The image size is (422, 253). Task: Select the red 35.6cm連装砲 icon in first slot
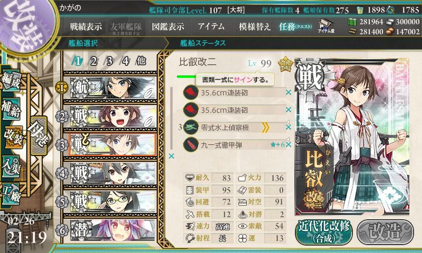[x=191, y=92]
